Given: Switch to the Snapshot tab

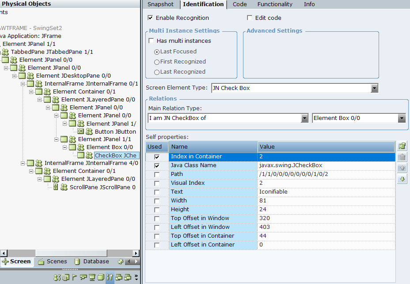Looking at the screenshot, I should (160, 4).
